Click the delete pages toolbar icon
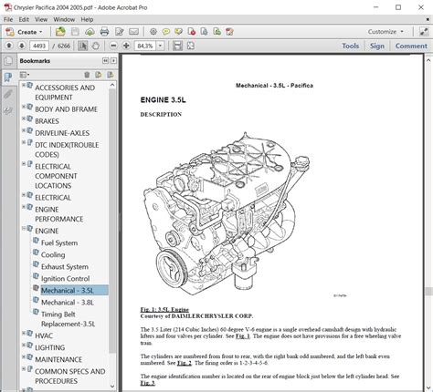This screenshot has width=433, height=392. tap(192, 32)
